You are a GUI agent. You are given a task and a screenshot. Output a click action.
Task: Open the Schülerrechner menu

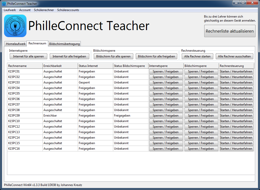[44, 10]
